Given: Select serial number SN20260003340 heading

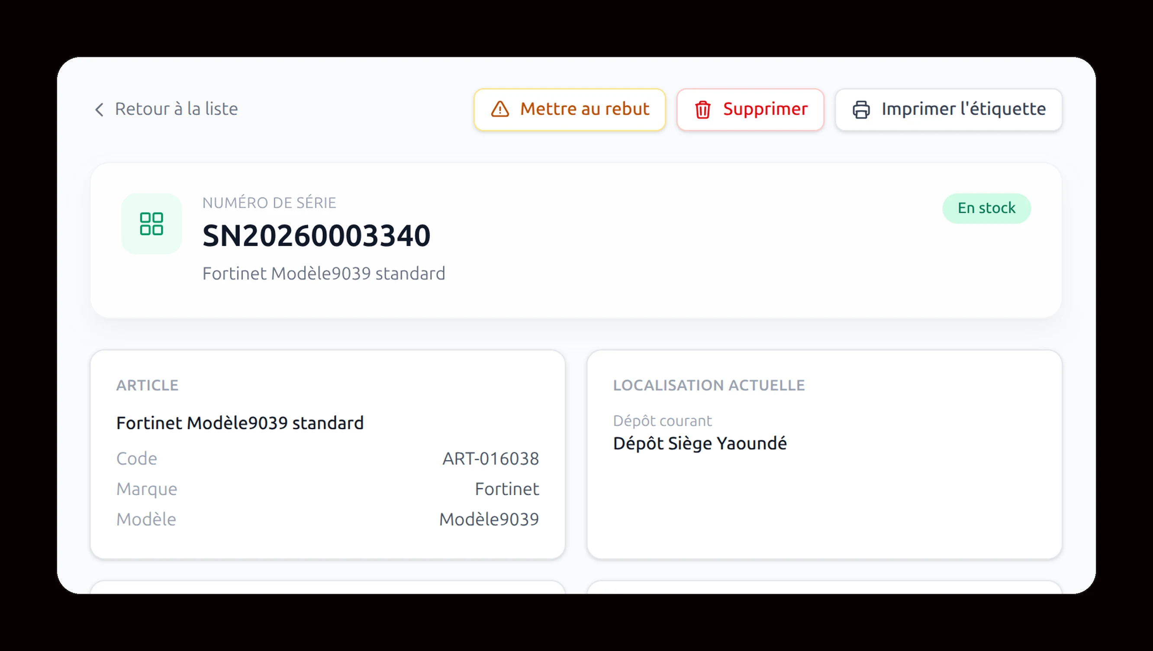Looking at the screenshot, I should [x=316, y=235].
